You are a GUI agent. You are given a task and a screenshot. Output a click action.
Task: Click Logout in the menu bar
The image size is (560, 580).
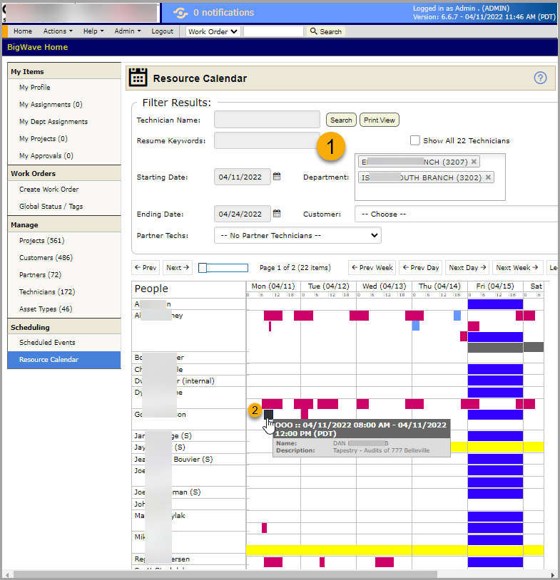pos(162,31)
